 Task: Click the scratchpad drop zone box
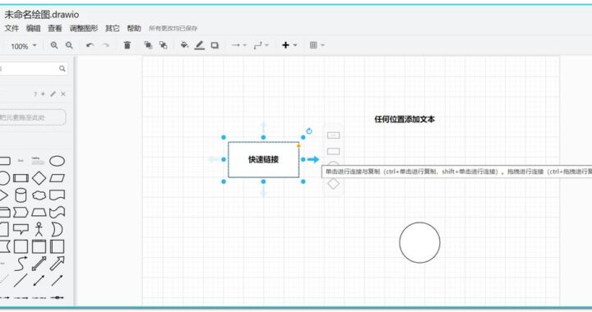point(32,117)
